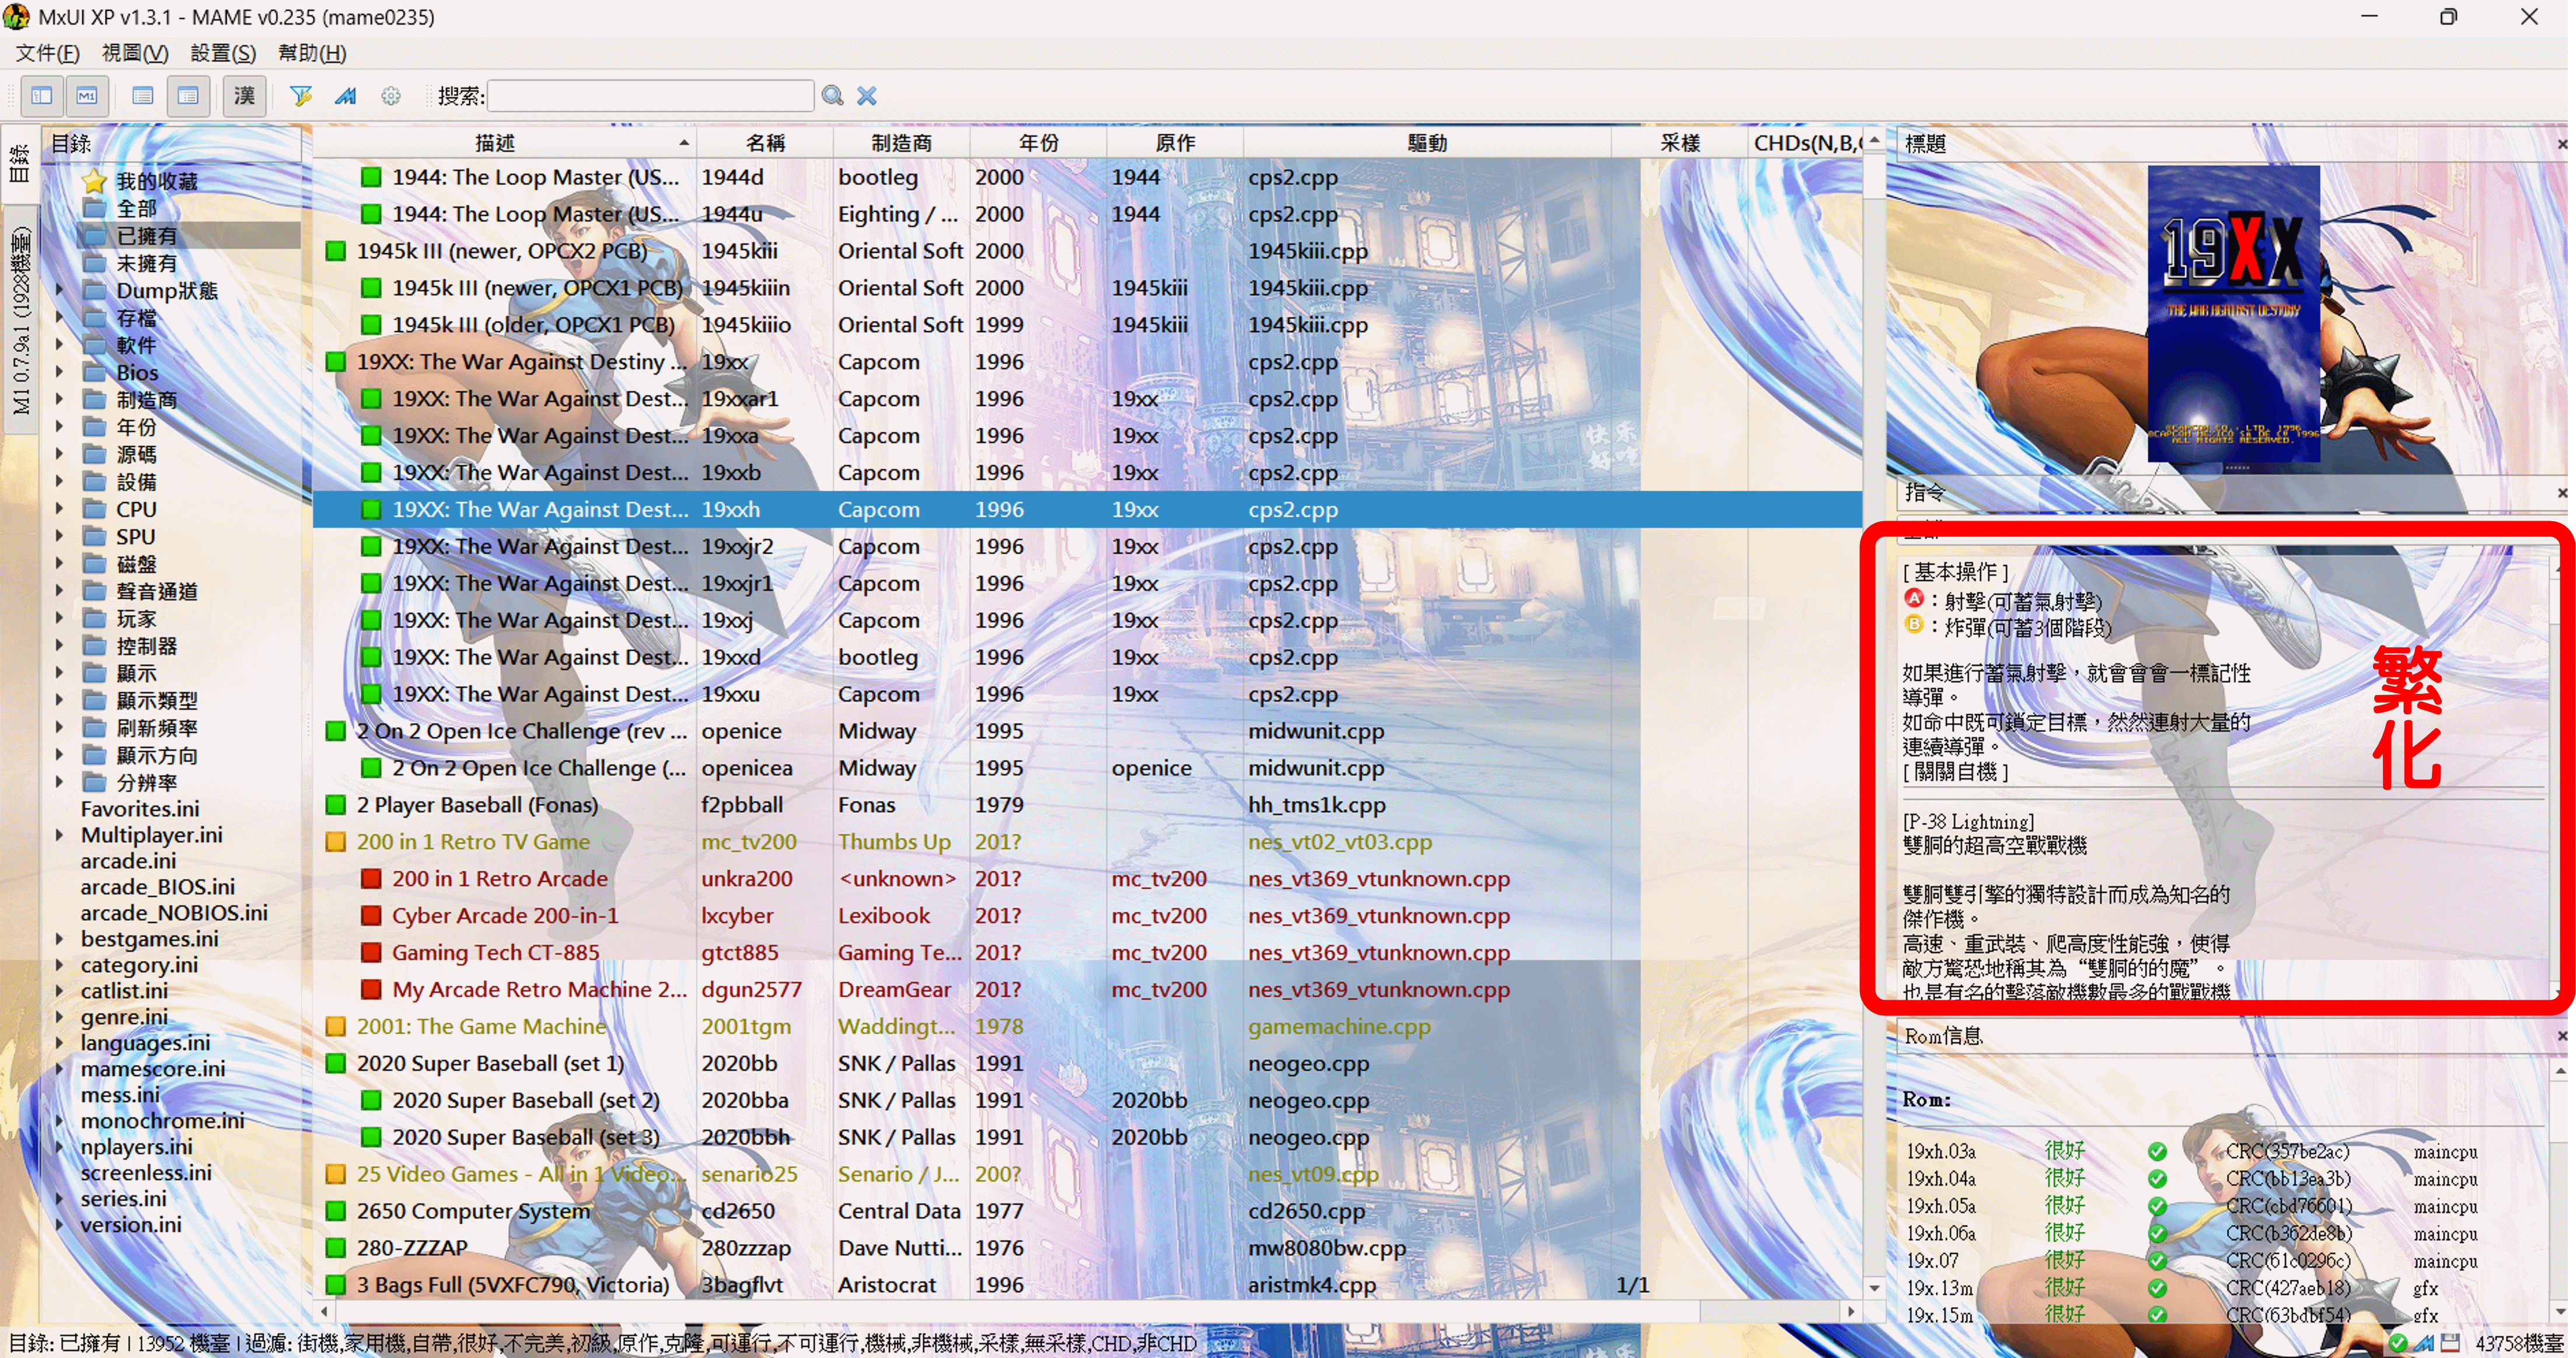
Task: Expand the 年份 folder
Action: [59, 427]
